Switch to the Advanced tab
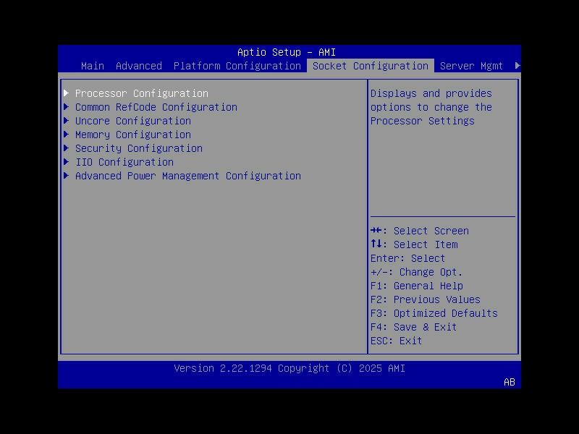This screenshot has width=579, height=434. point(138,66)
